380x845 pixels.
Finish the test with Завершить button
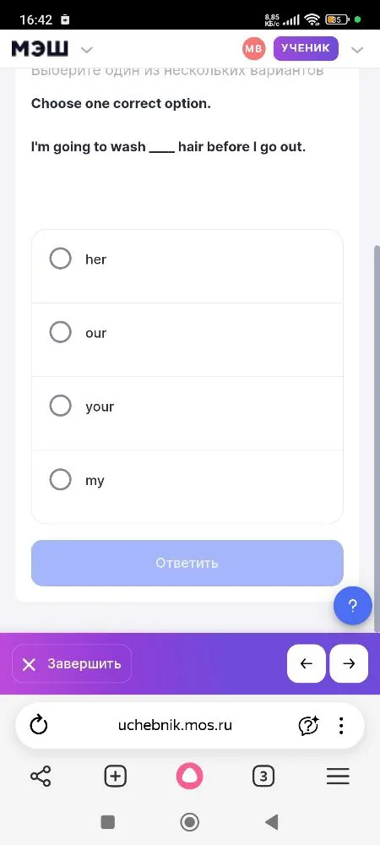(72, 663)
